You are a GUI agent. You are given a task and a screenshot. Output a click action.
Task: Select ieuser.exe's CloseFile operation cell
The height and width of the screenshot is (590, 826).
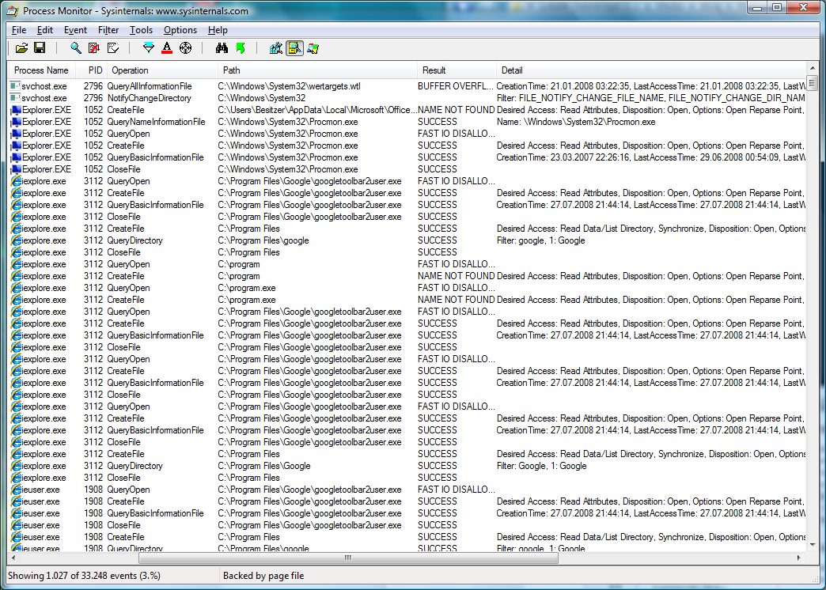pyautogui.click(x=123, y=524)
